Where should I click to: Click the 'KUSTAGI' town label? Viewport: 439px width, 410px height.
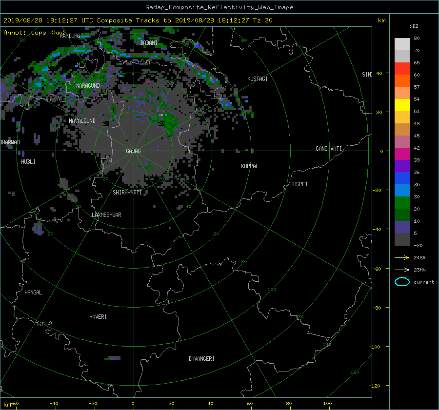257,79
